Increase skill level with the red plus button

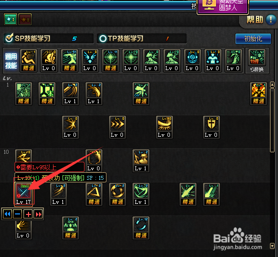[28, 214]
